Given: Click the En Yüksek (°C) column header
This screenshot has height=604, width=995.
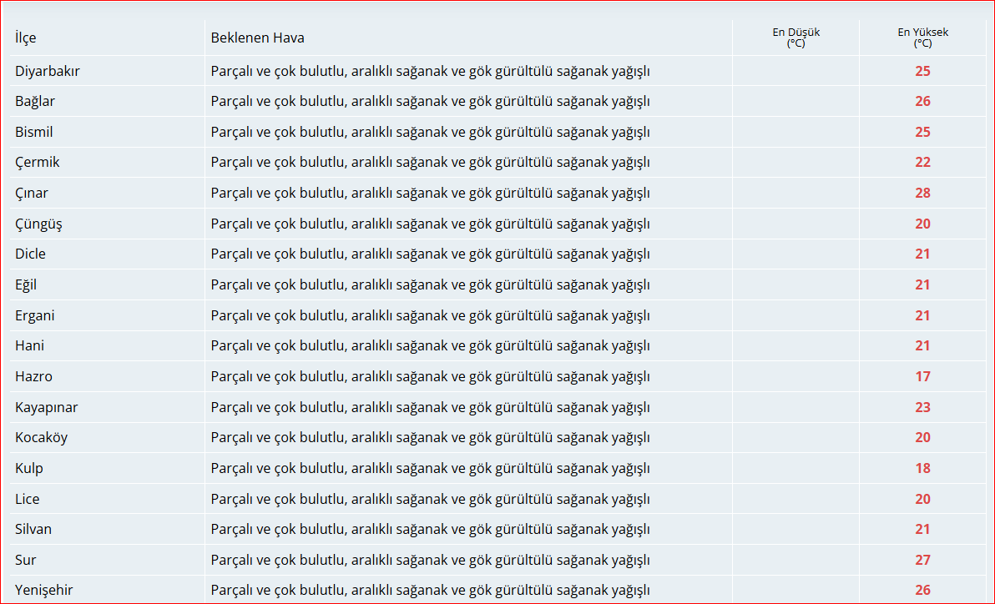Looking at the screenshot, I should (922, 38).
